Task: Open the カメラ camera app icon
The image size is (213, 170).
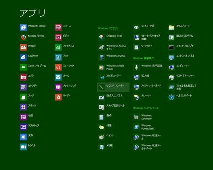Action: pos(23,77)
